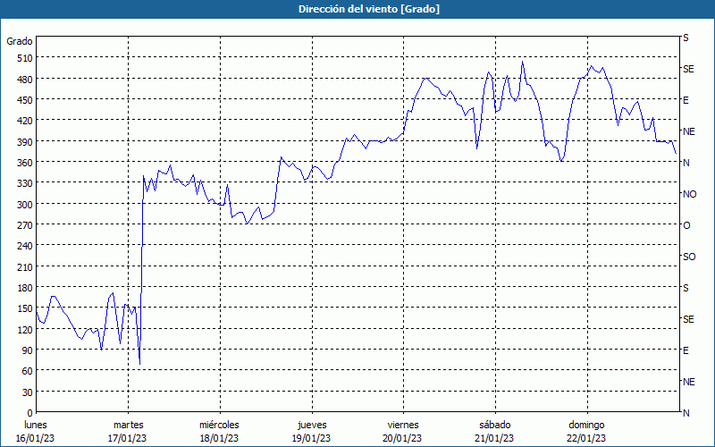
Task: Click the '18/01/23' date label
Action: point(219,438)
